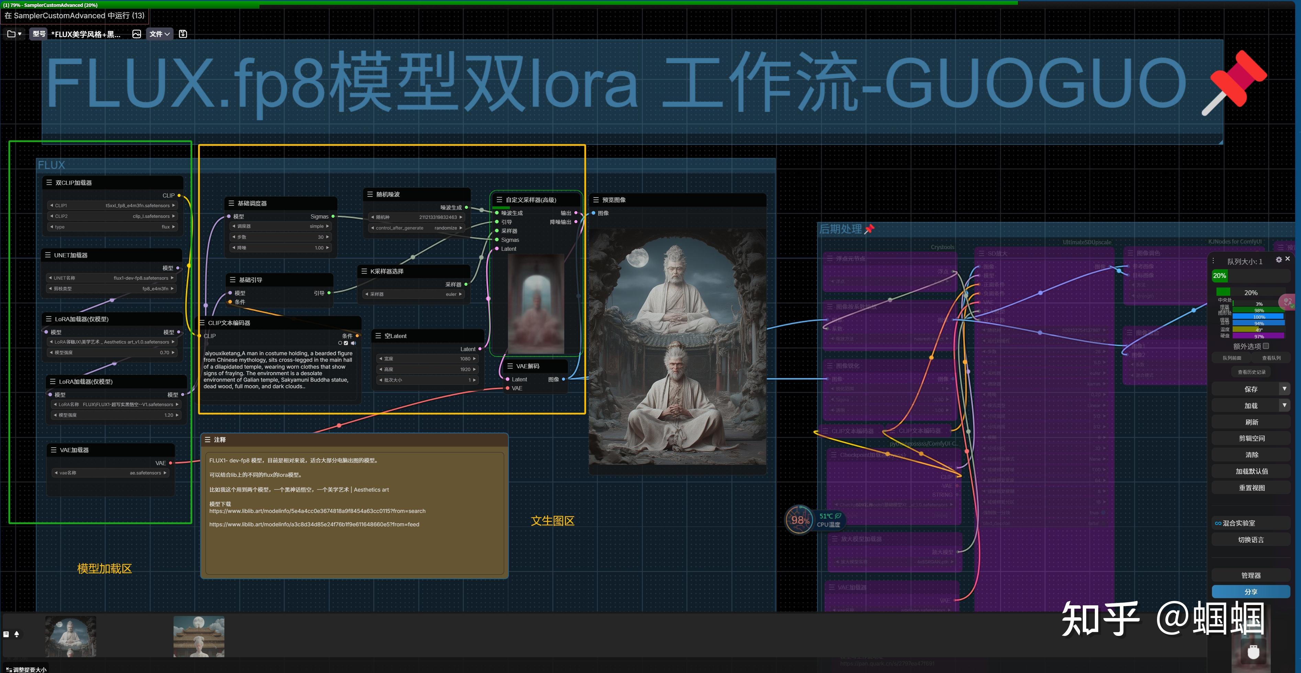Image resolution: width=1301 pixels, height=673 pixels.
Task: Open the euler sampler dropdown in K采样器选择
Action: pyautogui.click(x=451, y=294)
